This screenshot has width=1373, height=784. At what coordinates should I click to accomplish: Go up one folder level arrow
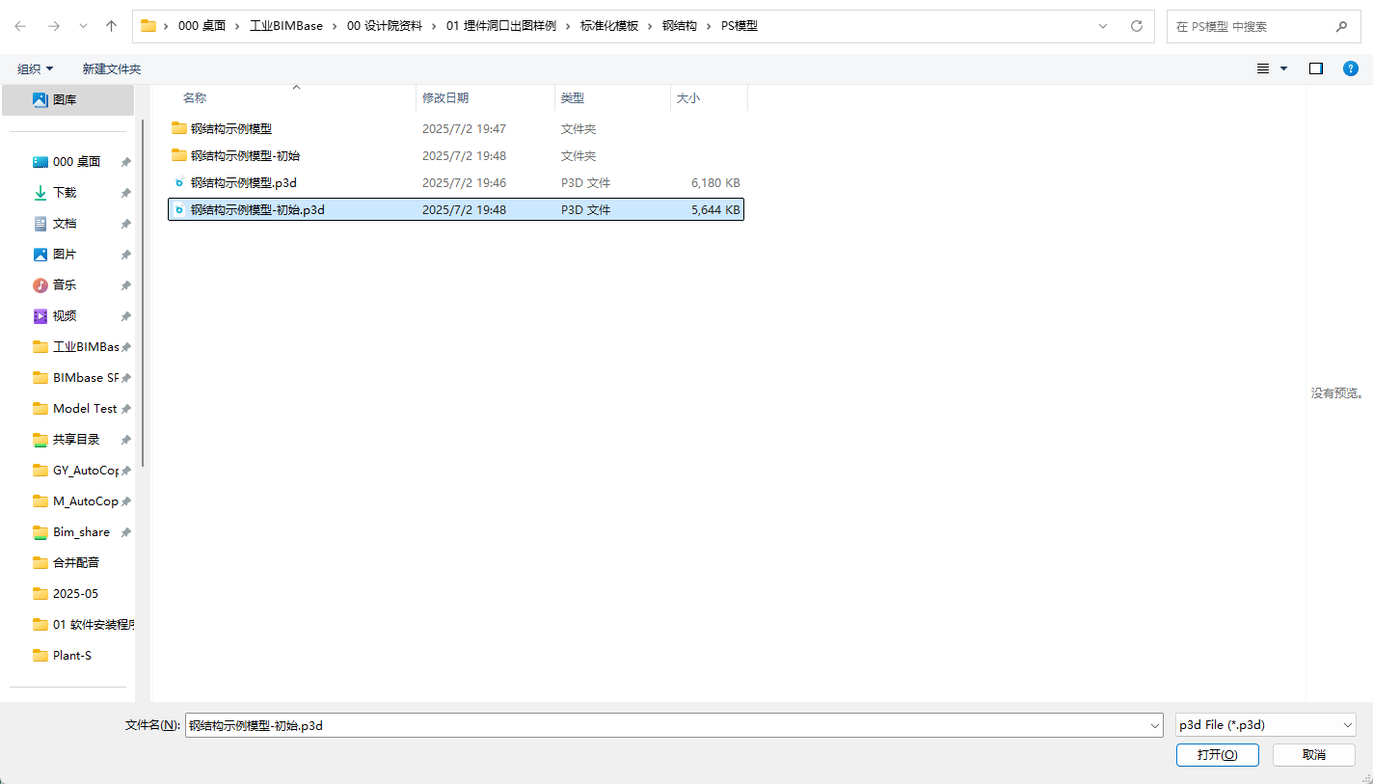112,26
